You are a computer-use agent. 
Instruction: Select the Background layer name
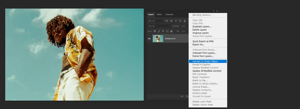coord(170,39)
